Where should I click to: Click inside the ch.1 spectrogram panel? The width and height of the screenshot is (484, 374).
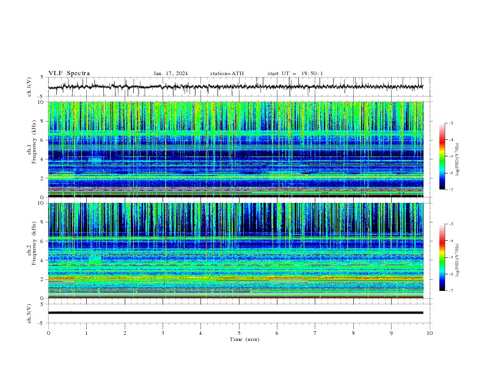point(235,149)
